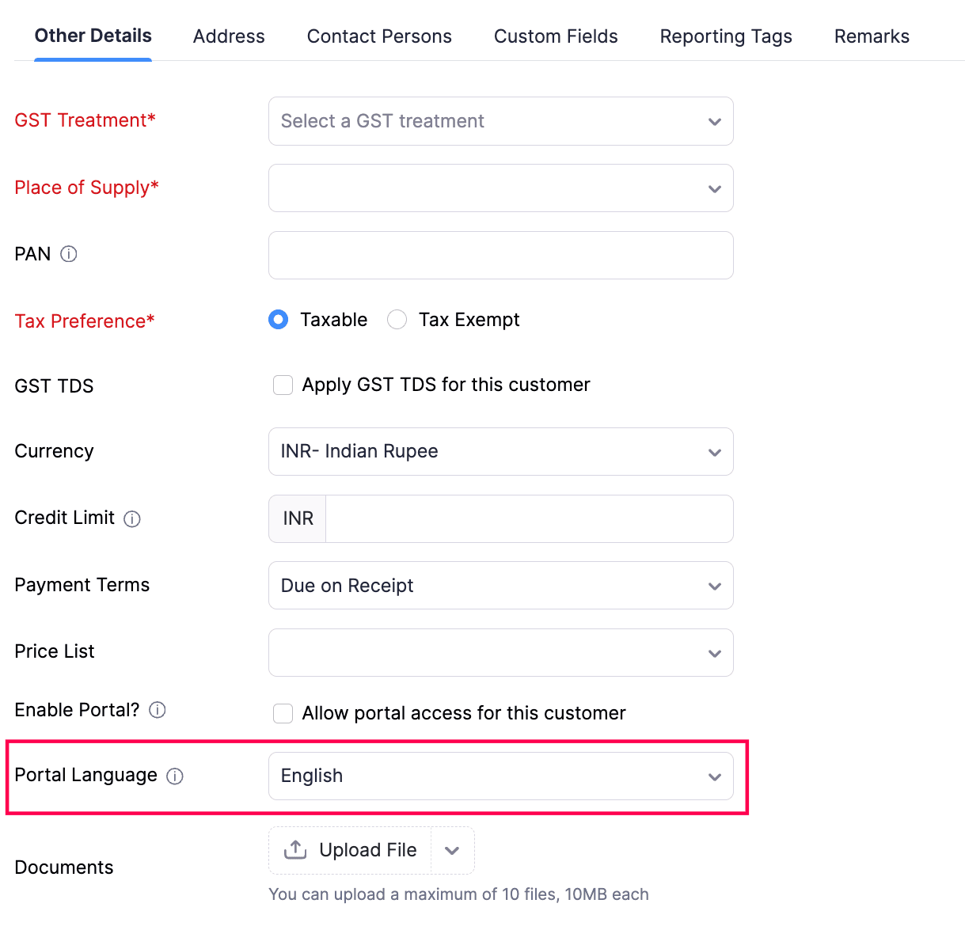
Task: Click the PAN info icon
Action: [70, 254]
